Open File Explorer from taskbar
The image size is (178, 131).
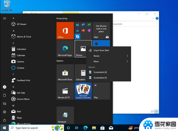[94, 128]
